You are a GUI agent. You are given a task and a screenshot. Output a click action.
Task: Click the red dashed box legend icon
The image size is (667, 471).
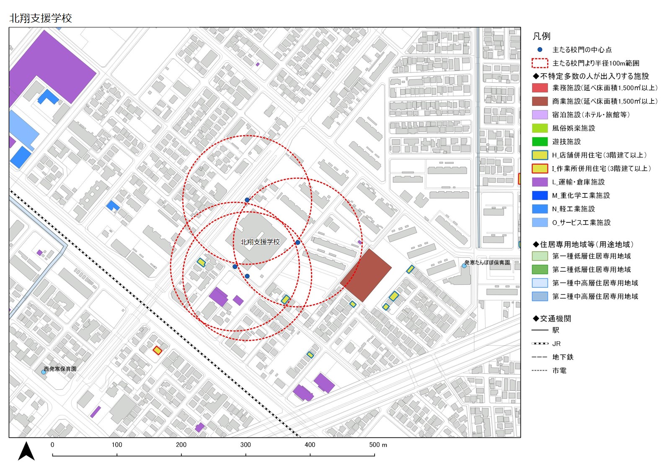click(x=540, y=63)
